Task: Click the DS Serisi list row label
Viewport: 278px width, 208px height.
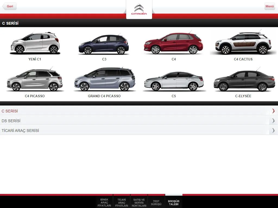Action: 11,121
